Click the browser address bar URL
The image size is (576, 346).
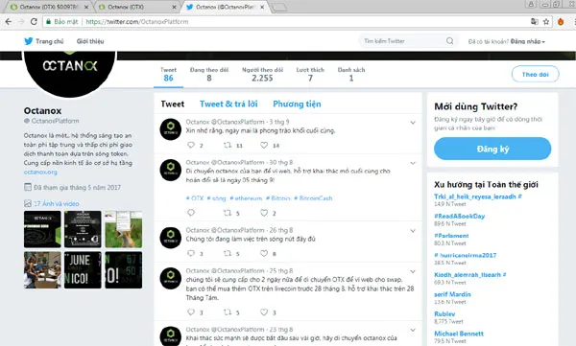pos(137,22)
